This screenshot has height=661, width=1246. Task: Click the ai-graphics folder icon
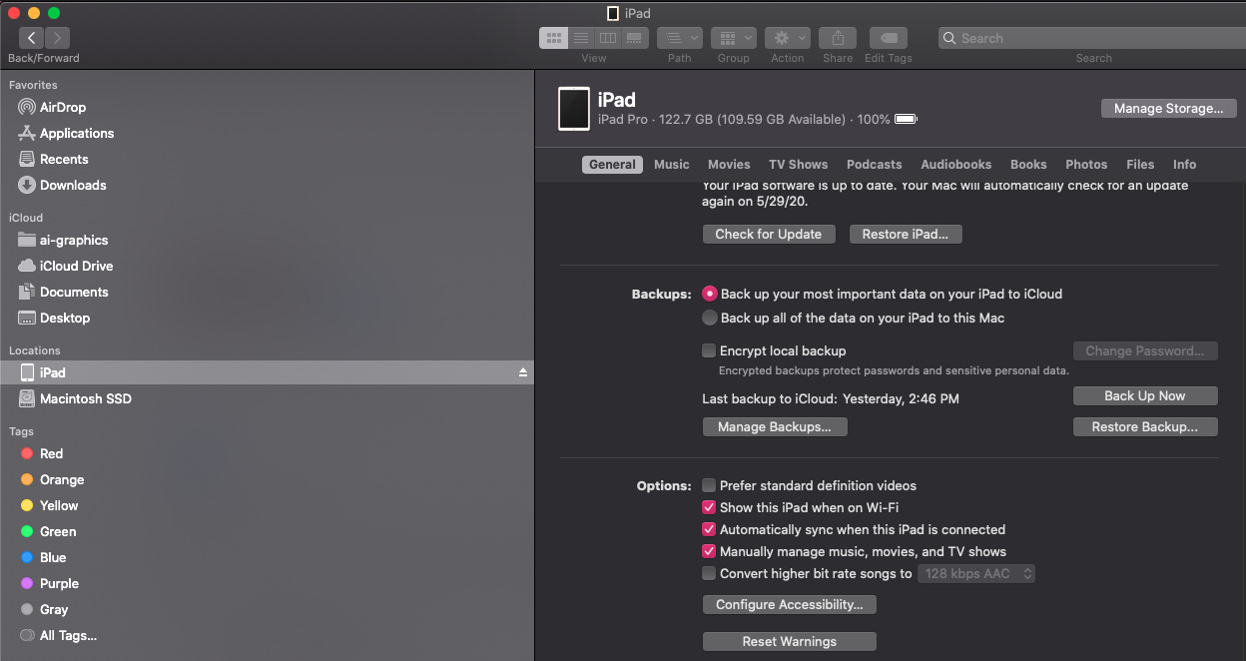[27, 240]
